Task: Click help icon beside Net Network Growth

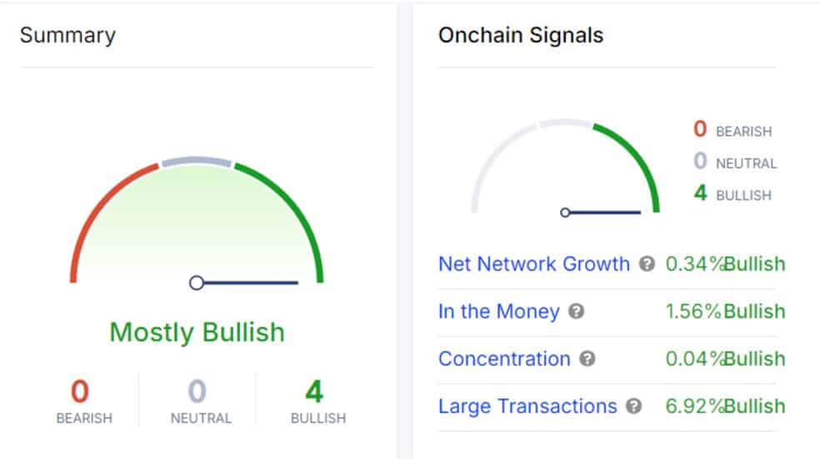Action: click(647, 264)
